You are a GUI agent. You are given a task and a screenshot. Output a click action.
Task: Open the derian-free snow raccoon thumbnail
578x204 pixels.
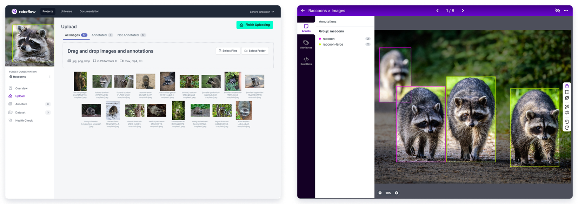tap(113, 110)
